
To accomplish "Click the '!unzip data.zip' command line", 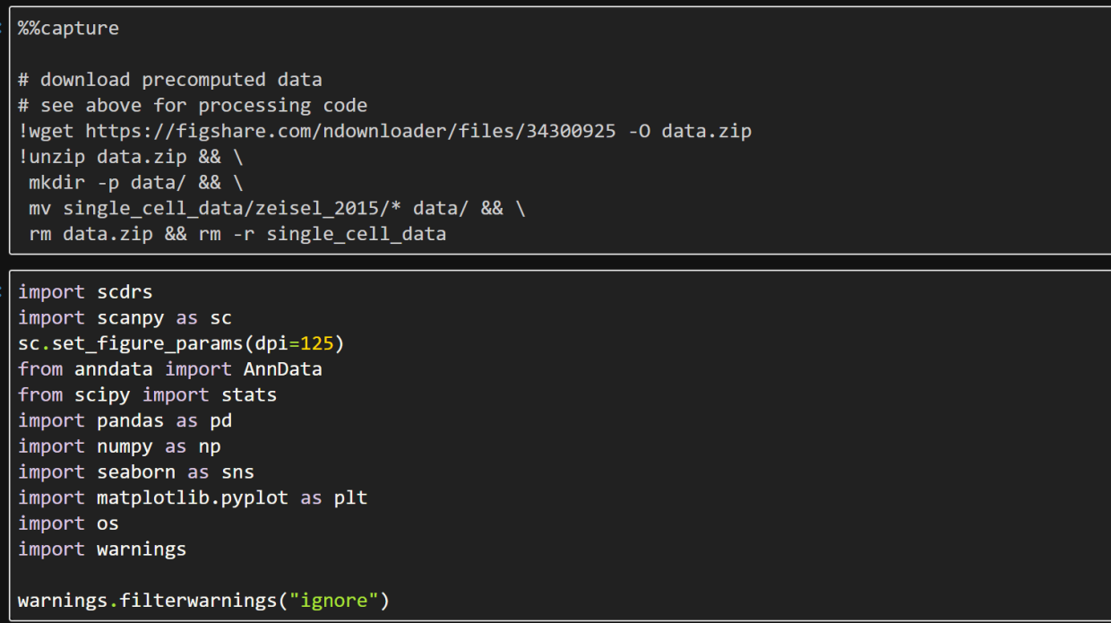I will (130, 157).
